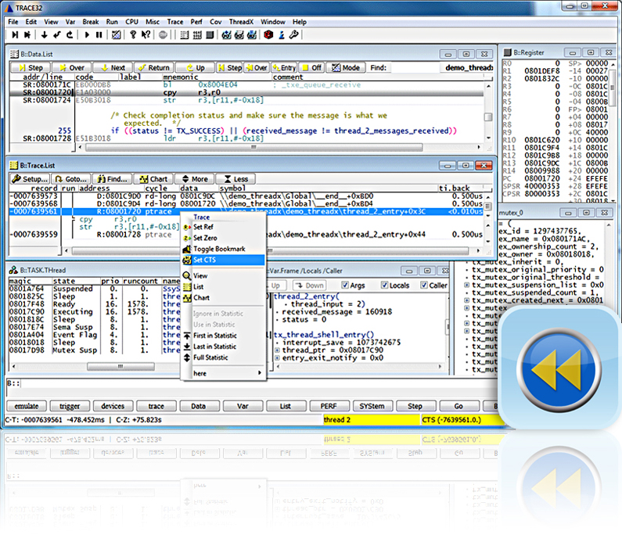Expand tx_mutex_created_next node
The image size is (622, 553).
click(x=467, y=300)
